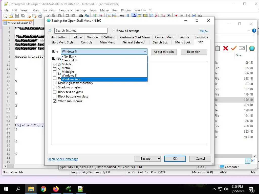Choose <No Skin> from the skin list
The height and width of the screenshot is (194, 259).
point(104,56)
